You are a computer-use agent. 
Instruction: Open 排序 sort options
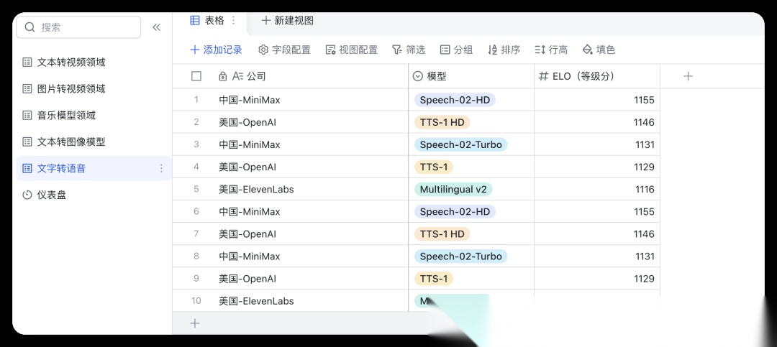(504, 50)
